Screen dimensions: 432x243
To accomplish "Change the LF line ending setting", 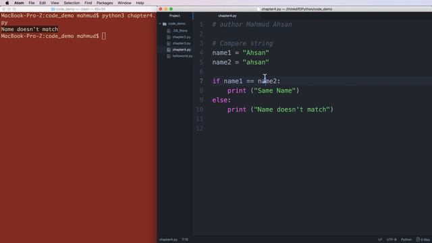I will (x=380, y=240).
